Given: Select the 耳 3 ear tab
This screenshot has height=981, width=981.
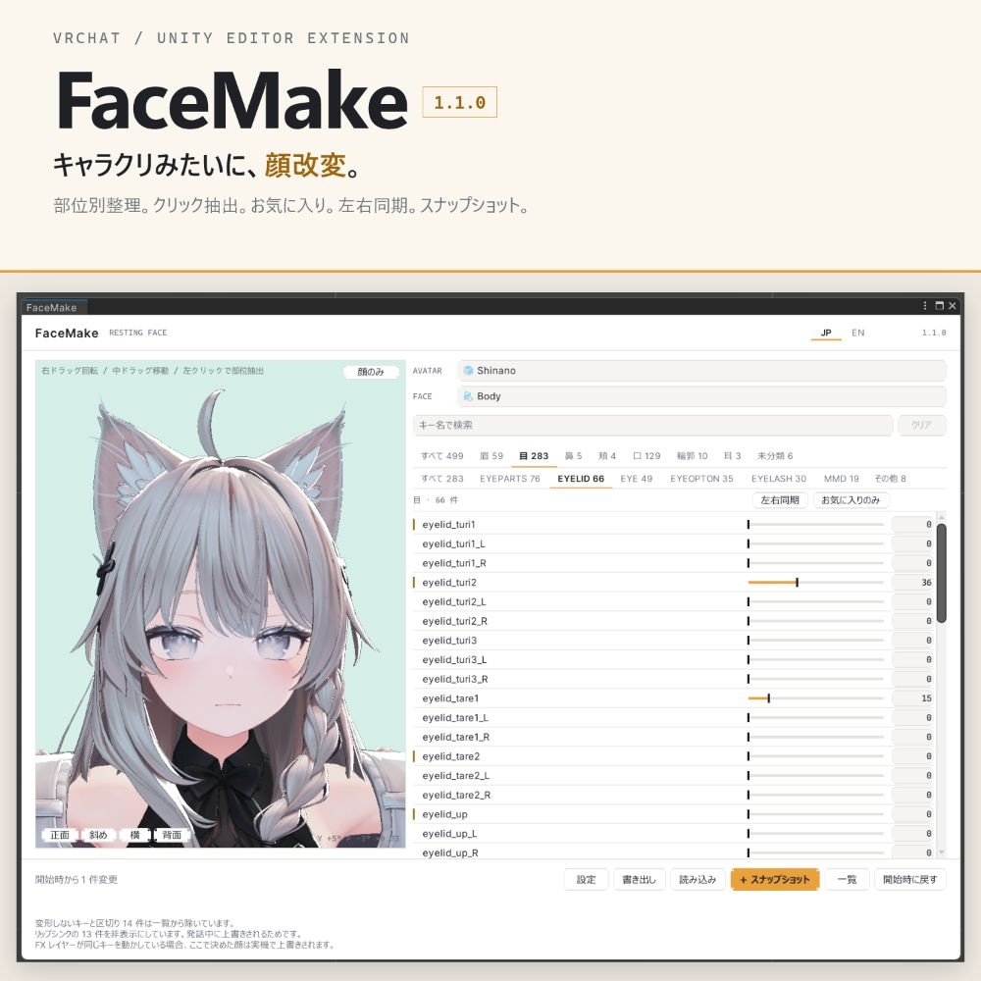Looking at the screenshot, I should 732,456.
